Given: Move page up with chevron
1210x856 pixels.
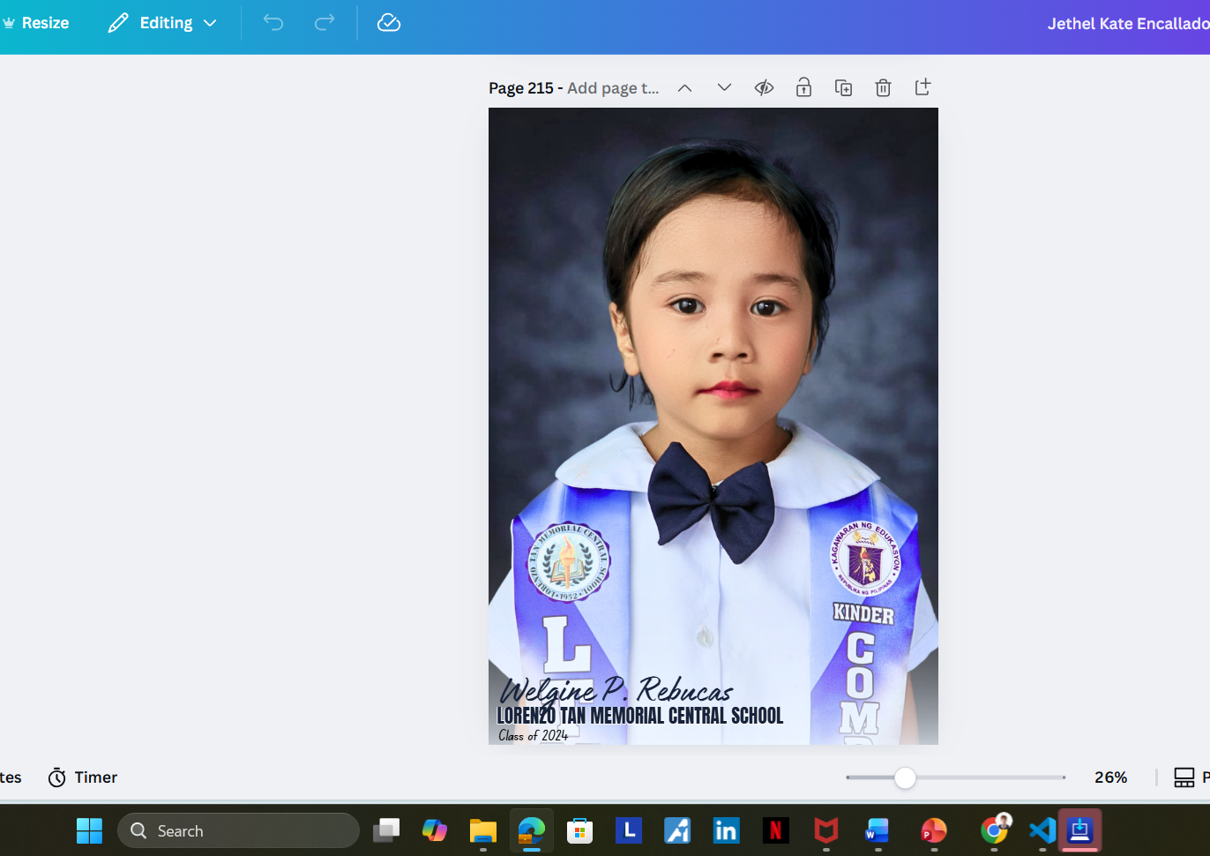Looking at the screenshot, I should coord(684,87).
